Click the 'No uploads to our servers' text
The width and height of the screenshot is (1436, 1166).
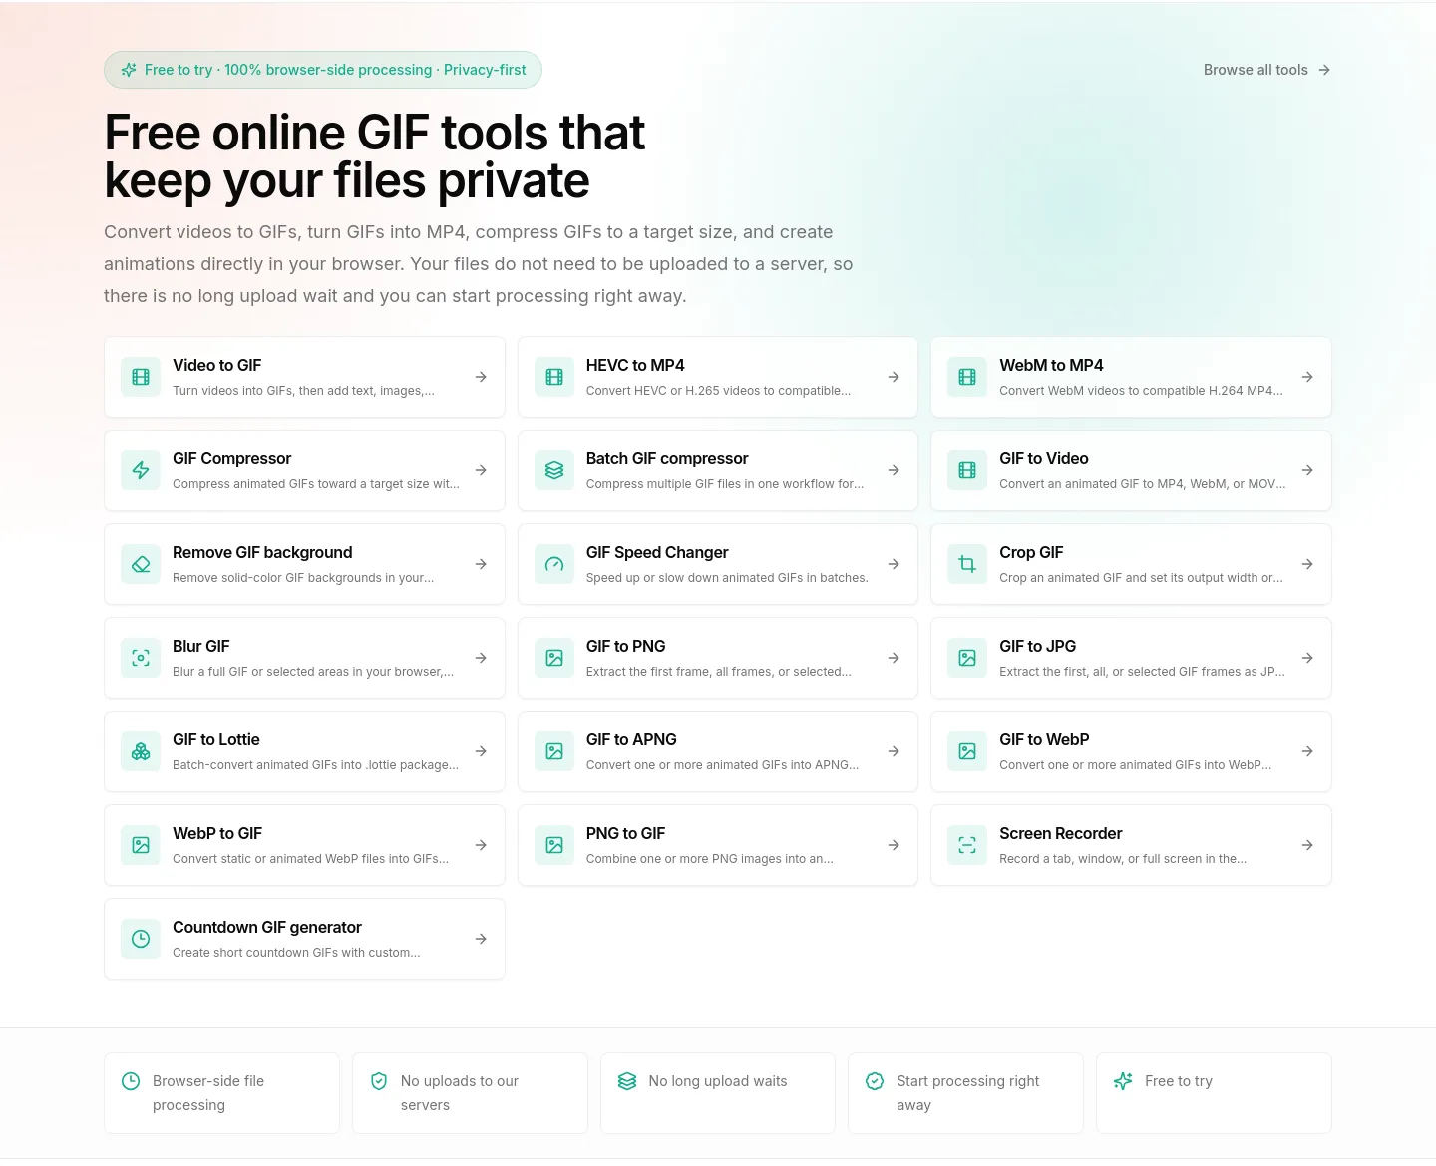460,1093
